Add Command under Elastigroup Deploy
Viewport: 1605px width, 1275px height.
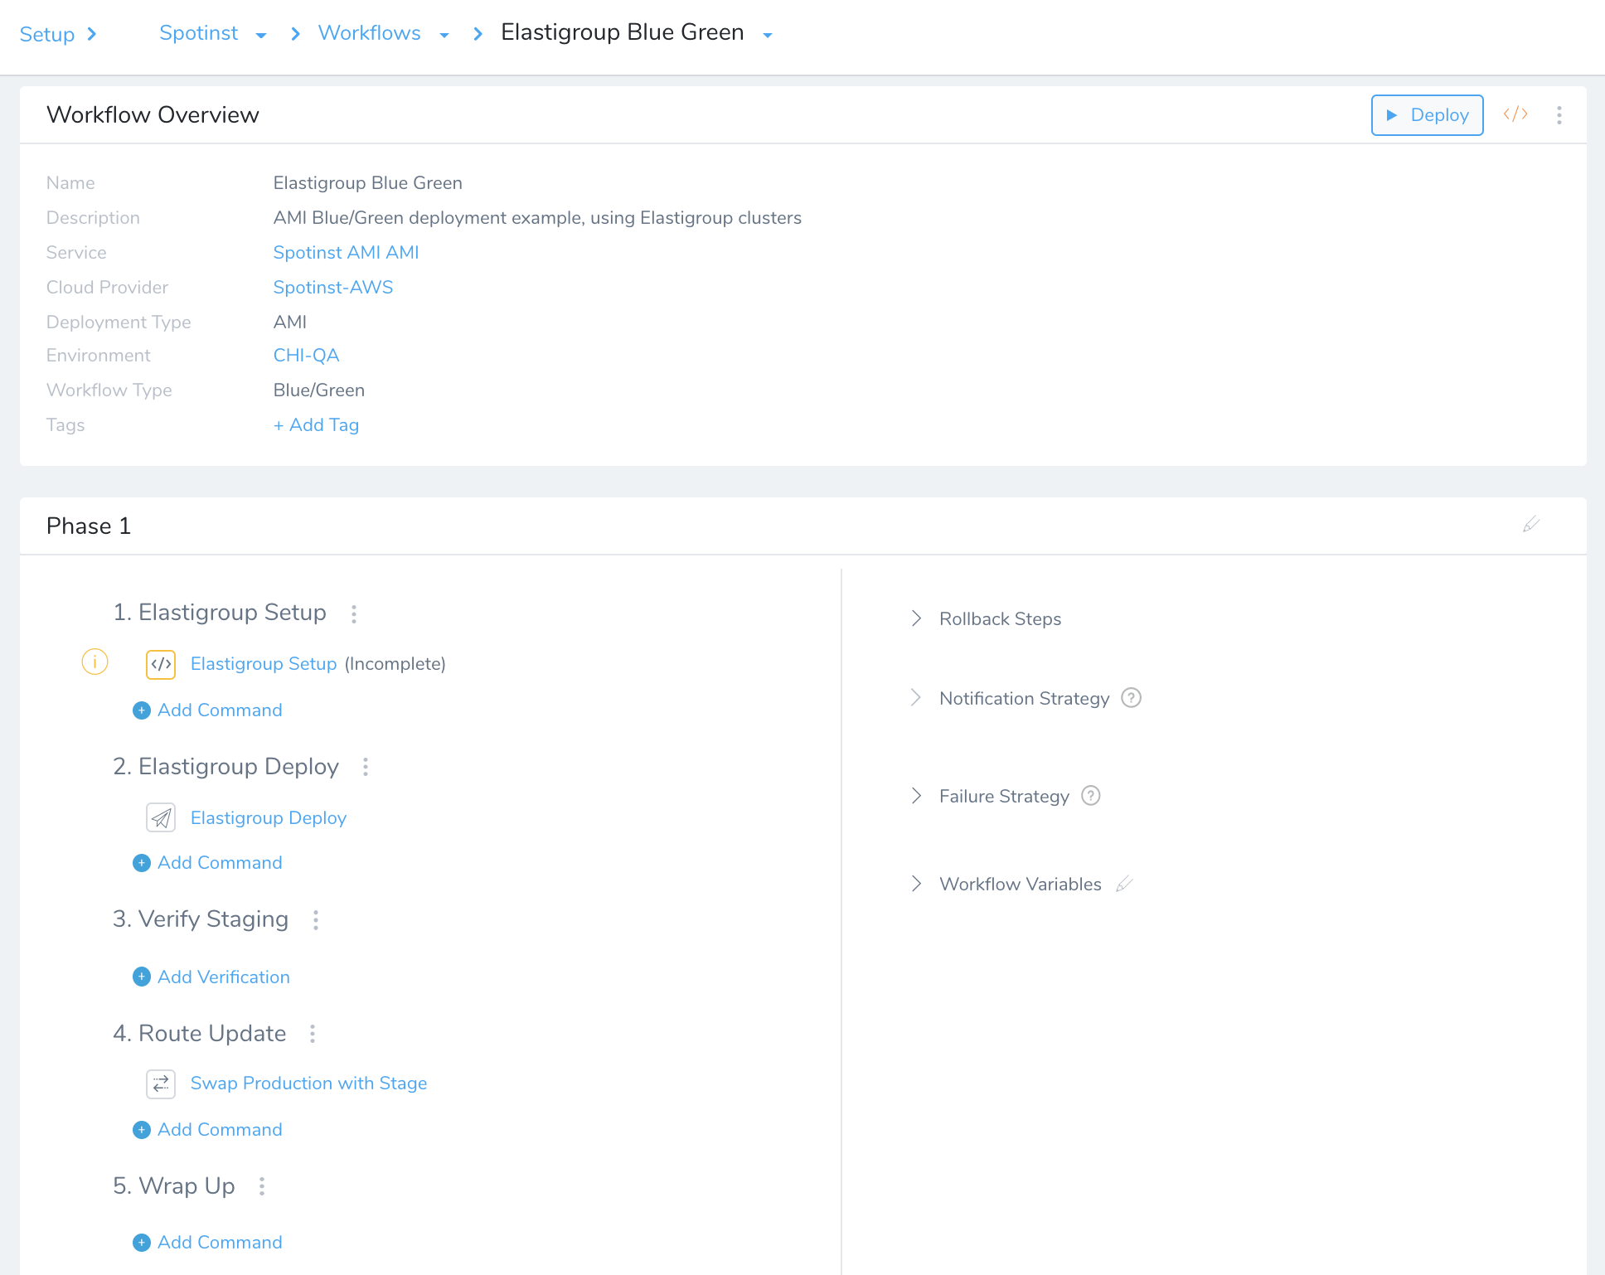coord(221,862)
